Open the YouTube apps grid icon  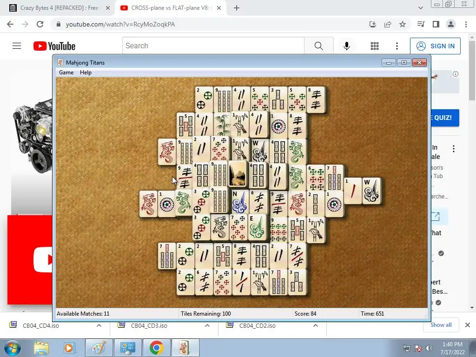pos(375,46)
